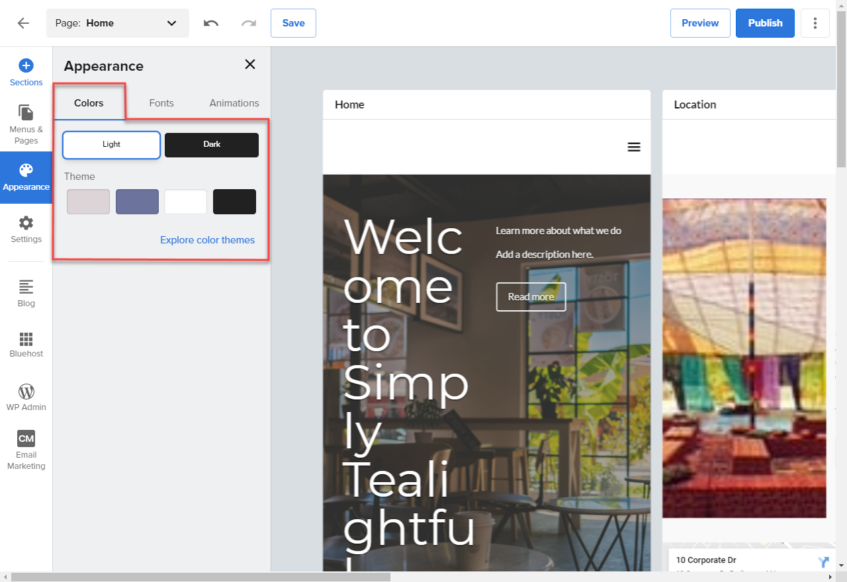Open Email Marketing (CM icon)

pos(26,450)
